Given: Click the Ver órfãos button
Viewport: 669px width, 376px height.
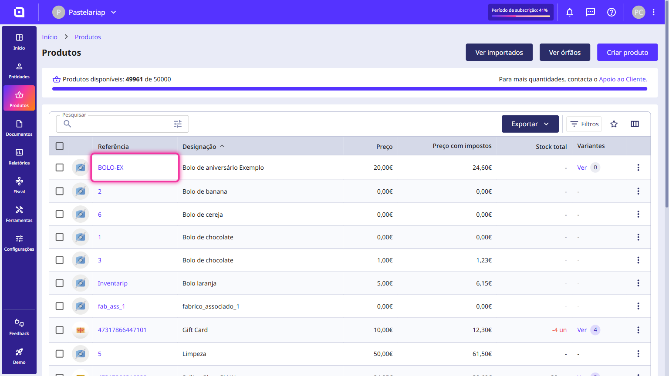Looking at the screenshot, I should click(x=565, y=52).
